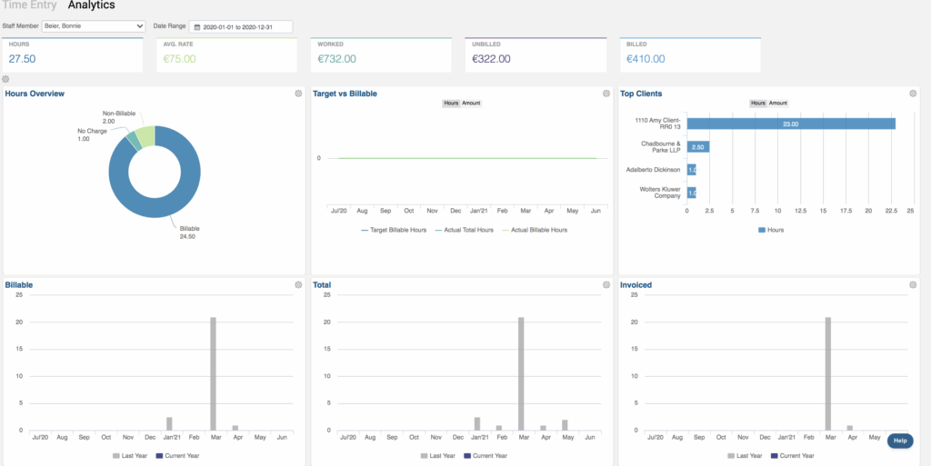Switch Top Clients chart to Amount
The width and height of the screenshot is (931, 466).
tap(778, 104)
